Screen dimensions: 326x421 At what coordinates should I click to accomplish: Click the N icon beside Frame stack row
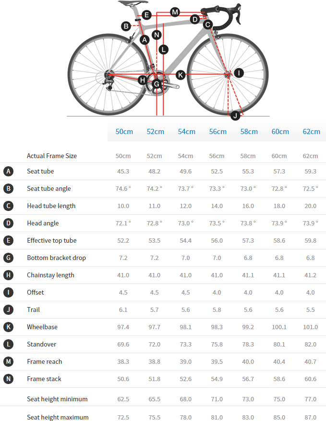8,379
